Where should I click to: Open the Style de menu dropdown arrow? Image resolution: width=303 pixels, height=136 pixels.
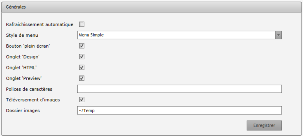click(278, 35)
